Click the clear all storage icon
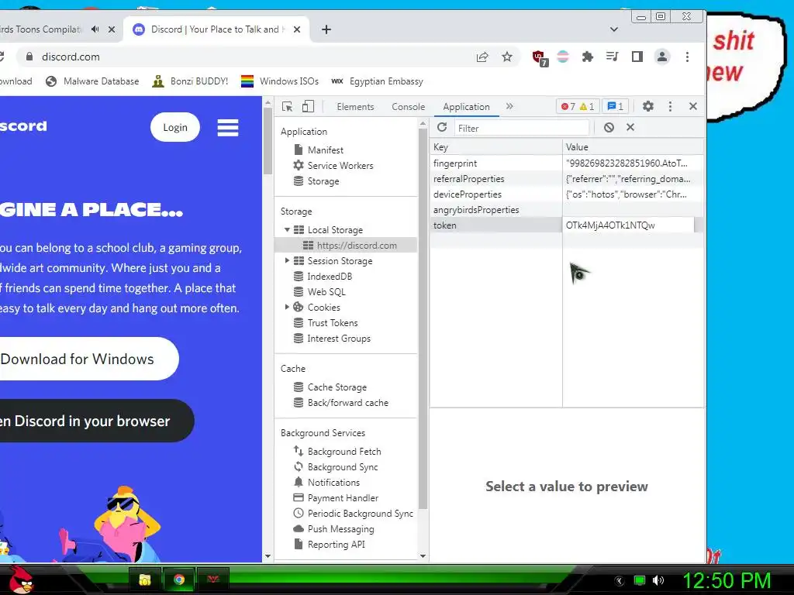Viewport: 794px width, 595px height. click(609, 128)
